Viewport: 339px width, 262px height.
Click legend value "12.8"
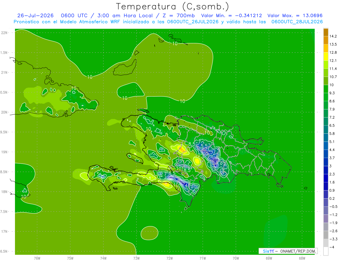333,52
